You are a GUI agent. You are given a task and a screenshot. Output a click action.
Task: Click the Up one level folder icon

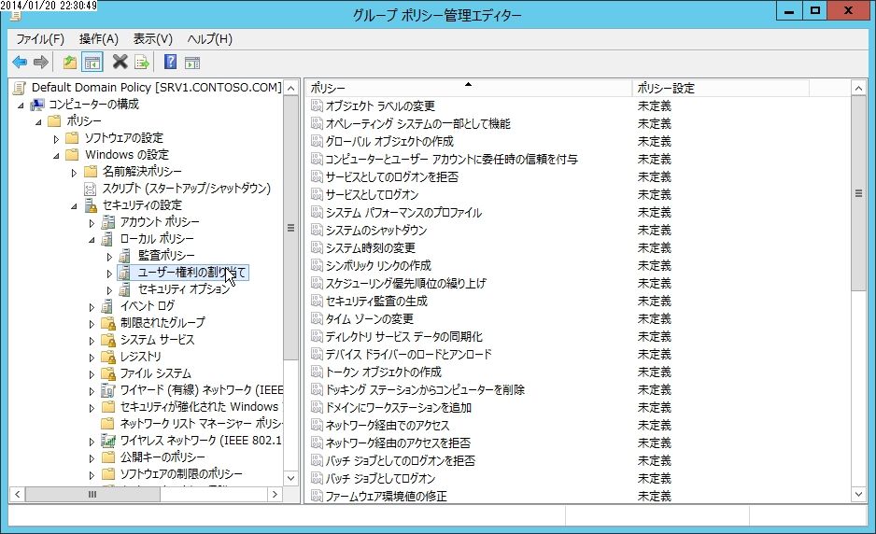pyautogui.click(x=70, y=62)
